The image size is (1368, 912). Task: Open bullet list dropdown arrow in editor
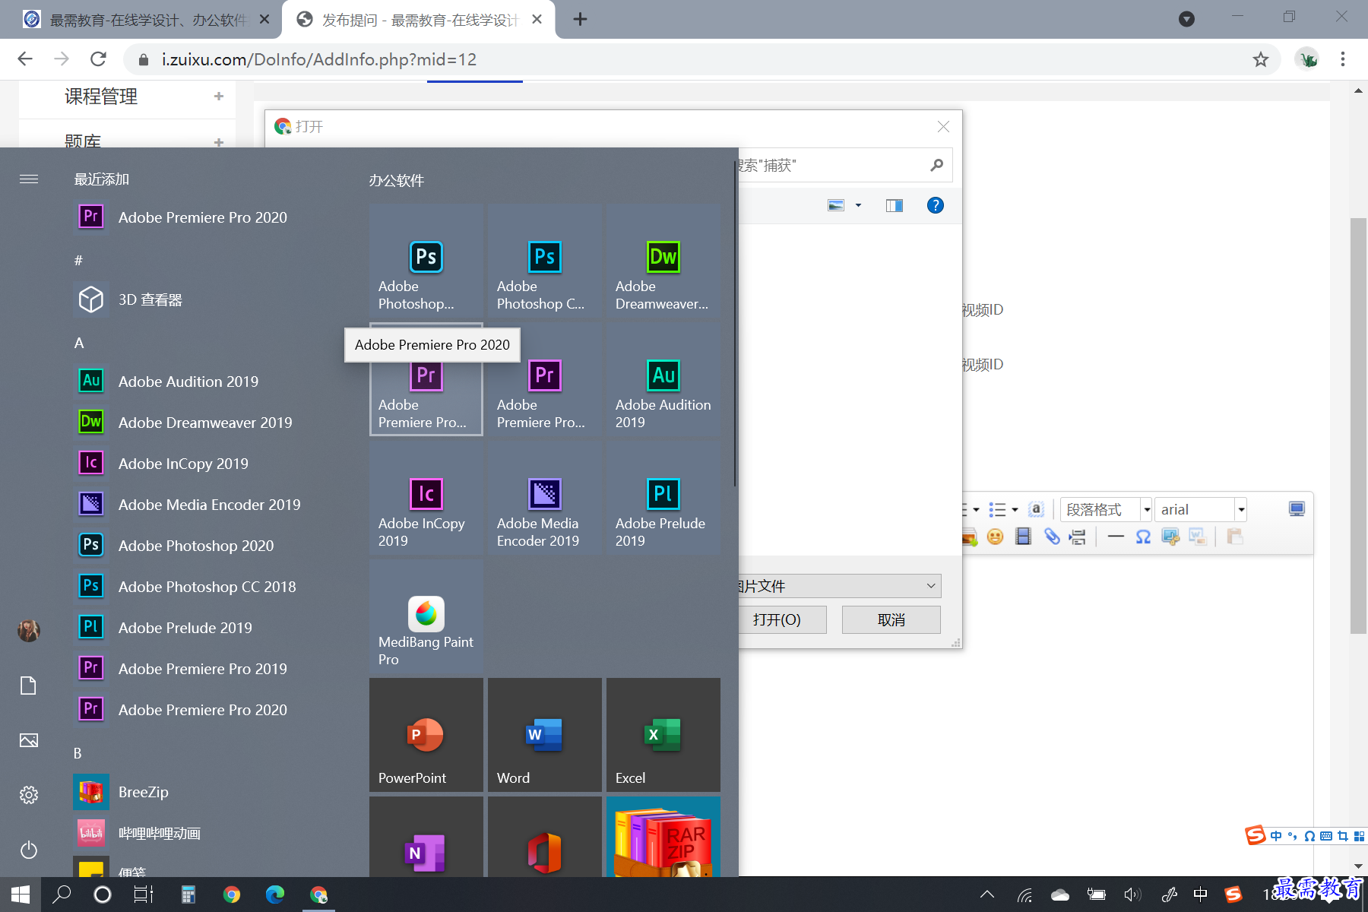click(x=1015, y=510)
